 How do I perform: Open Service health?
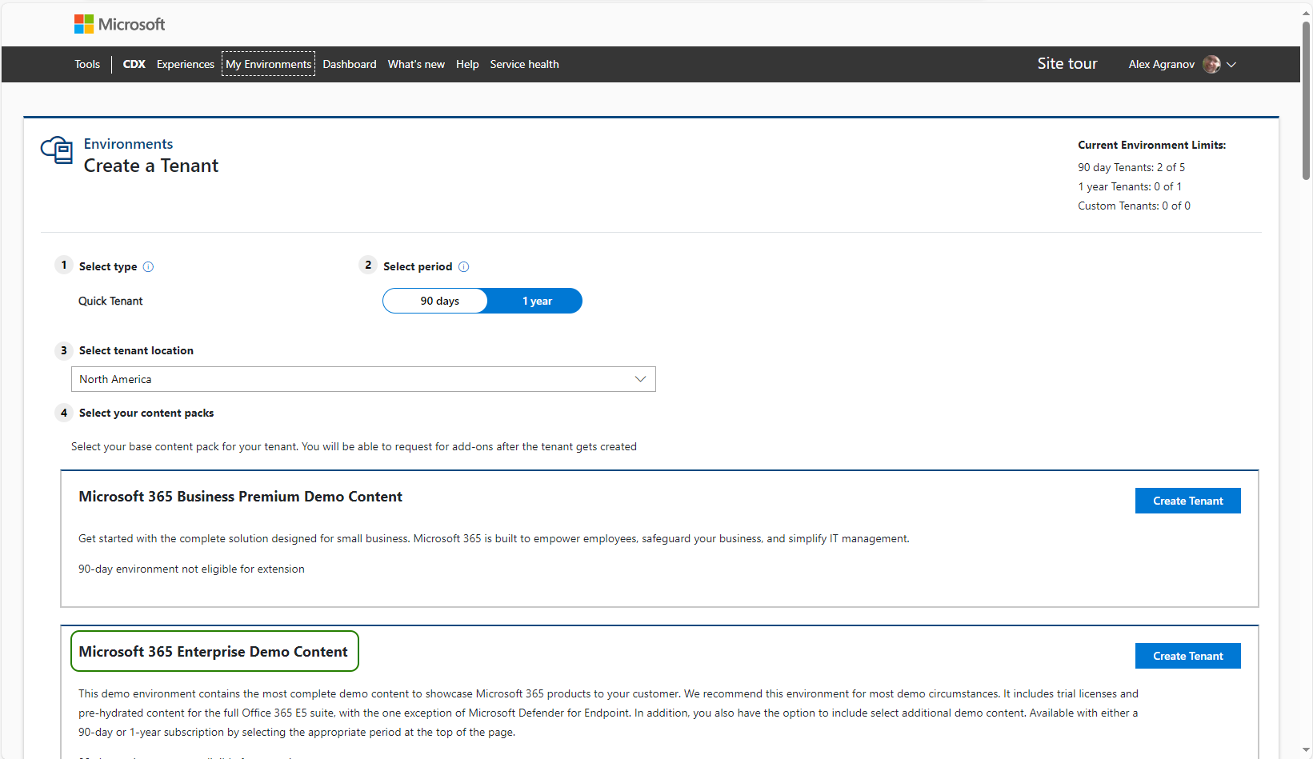click(524, 64)
